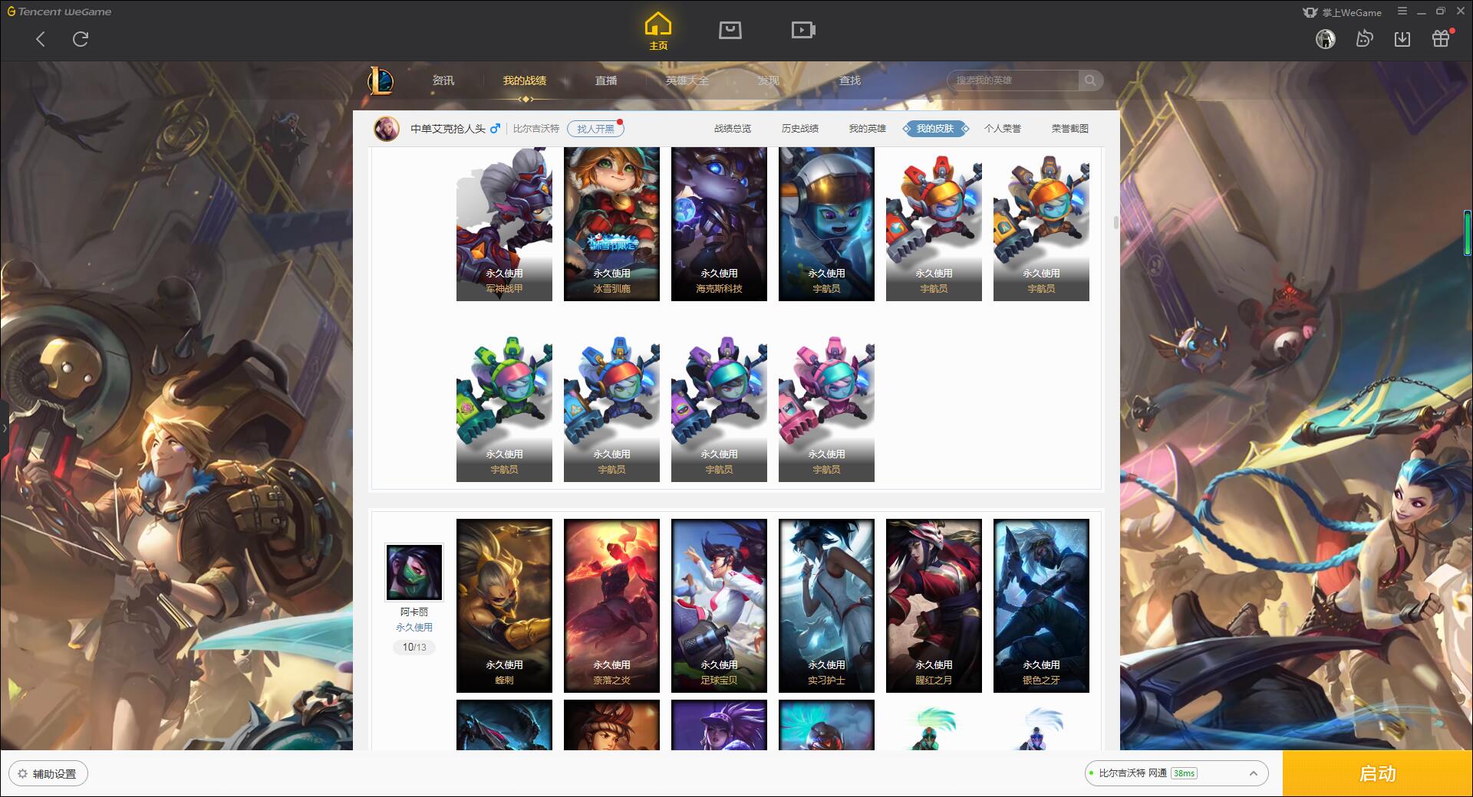Open the 掌上WeGame mobile icon

pos(1342,12)
